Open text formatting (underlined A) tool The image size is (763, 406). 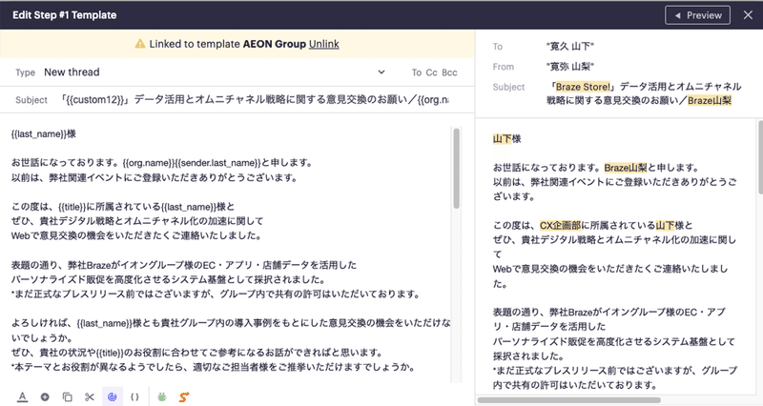coord(22,397)
